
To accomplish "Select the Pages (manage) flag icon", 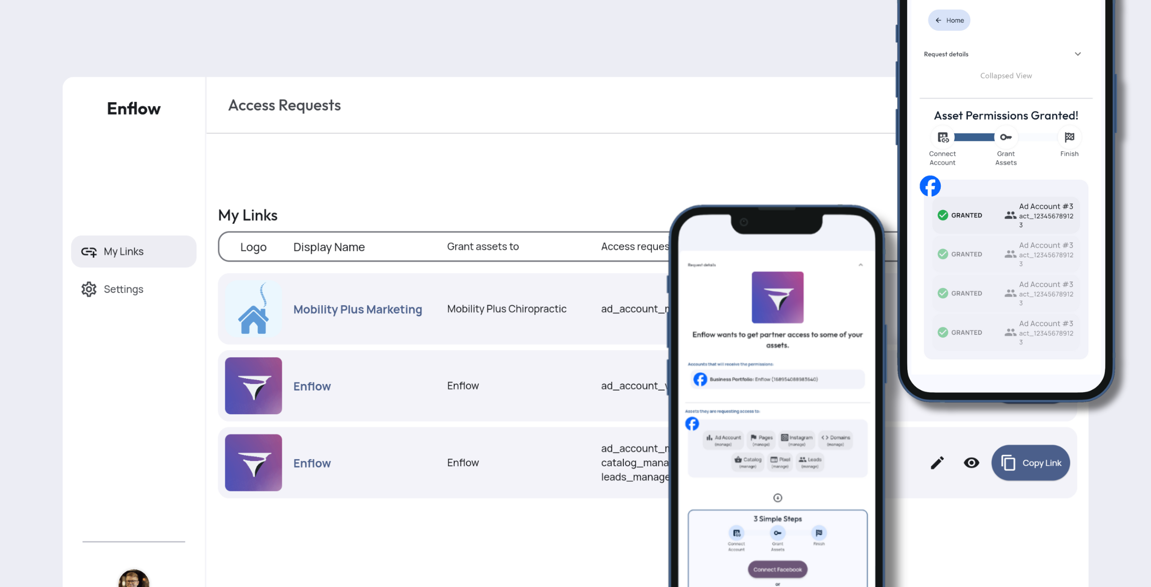I will 753,437.
